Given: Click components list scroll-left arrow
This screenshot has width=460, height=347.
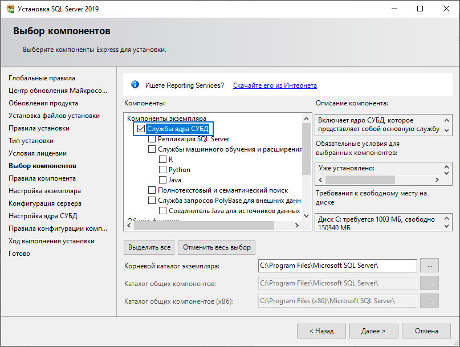Looking at the screenshot, I should click(129, 225).
